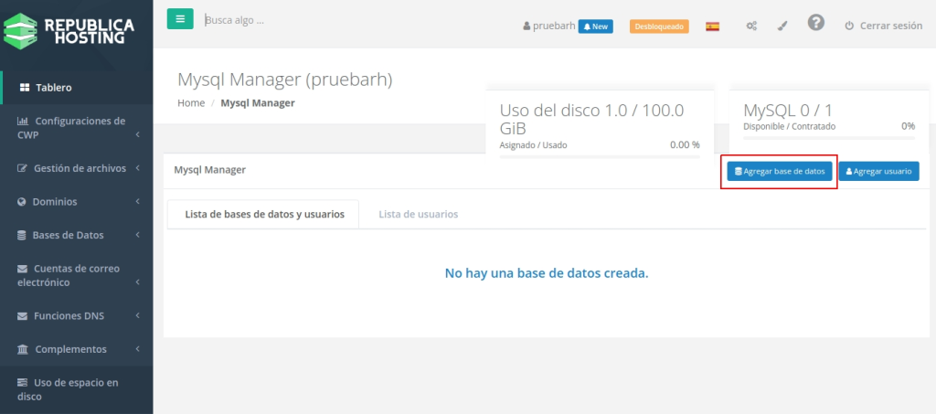Image resolution: width=936 pixels, height=414 pixels.
Task: Click Cerrar sesión to log out
Action: coord(883,27)
